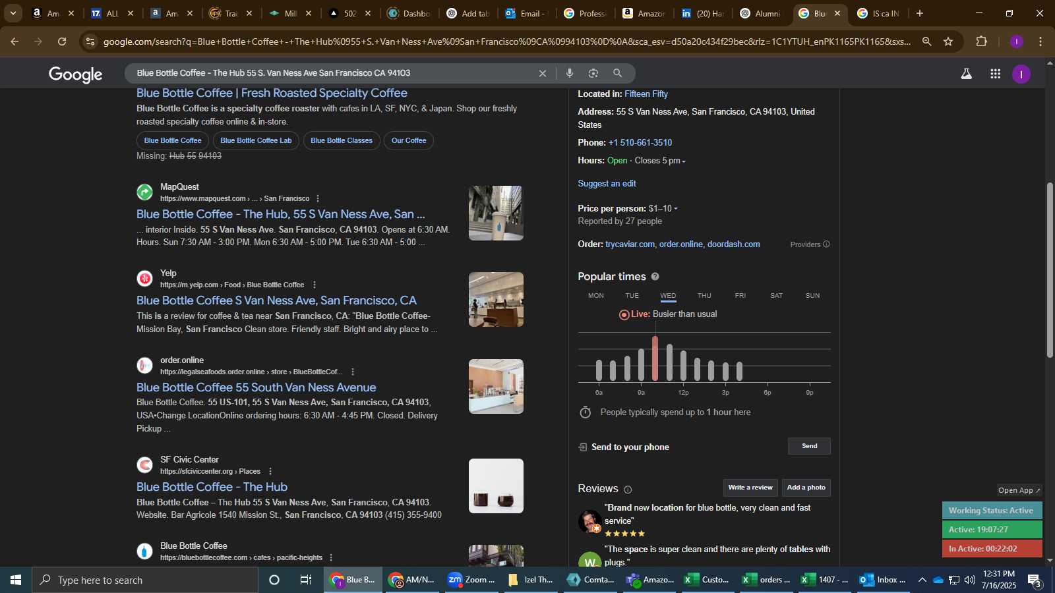Open more options for Yelp result
Screen dimensions: 1055x593
(315, 285)
